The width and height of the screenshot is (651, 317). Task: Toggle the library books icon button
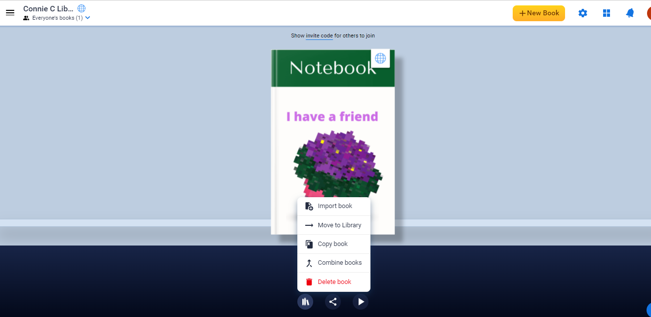pyautogui.click(x=305, y=302)
